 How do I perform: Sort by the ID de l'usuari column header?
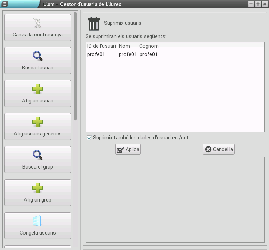[x=101, y=46]
